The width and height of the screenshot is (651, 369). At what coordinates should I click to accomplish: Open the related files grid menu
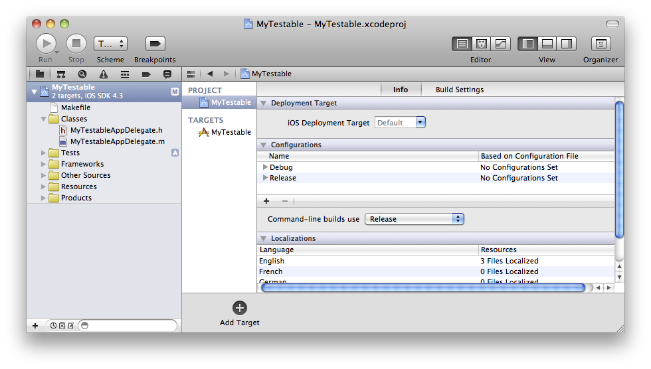coord(191,74)
